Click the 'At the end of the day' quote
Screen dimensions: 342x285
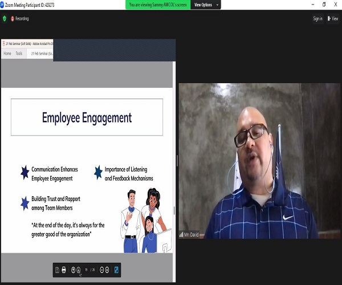click(68, 230)
